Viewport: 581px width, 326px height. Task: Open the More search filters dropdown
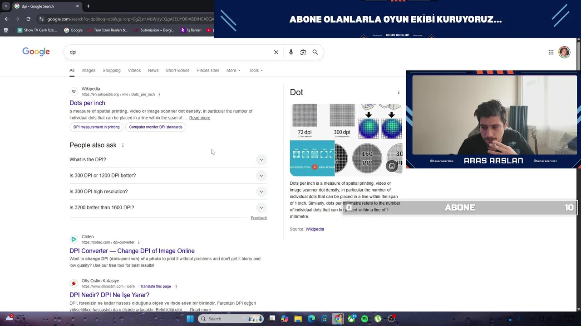pos(233,70)
